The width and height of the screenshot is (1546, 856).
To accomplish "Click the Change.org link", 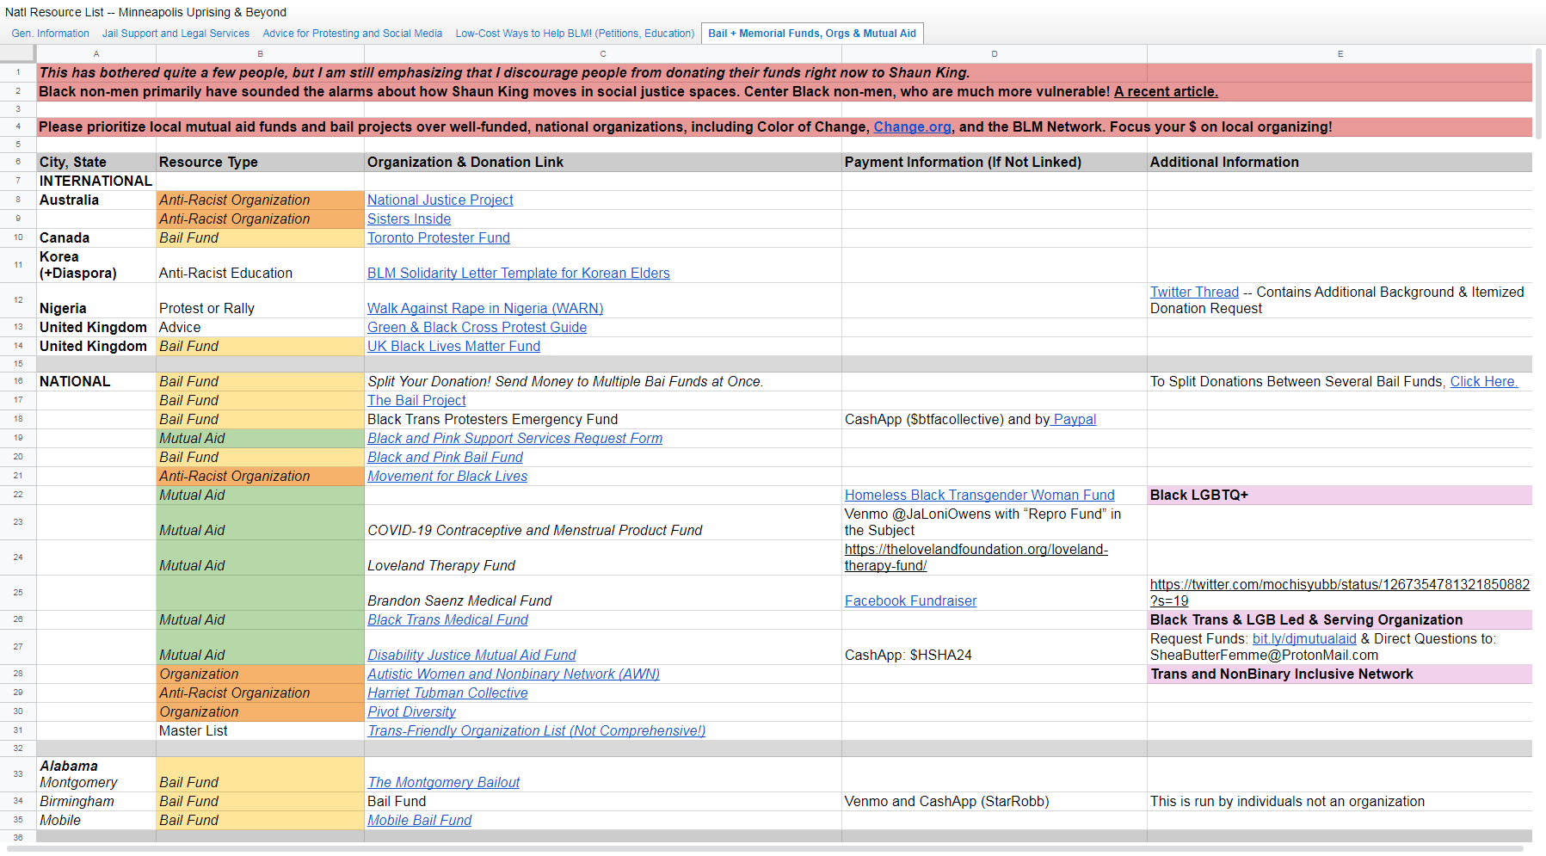I will (x=912, y=126).
